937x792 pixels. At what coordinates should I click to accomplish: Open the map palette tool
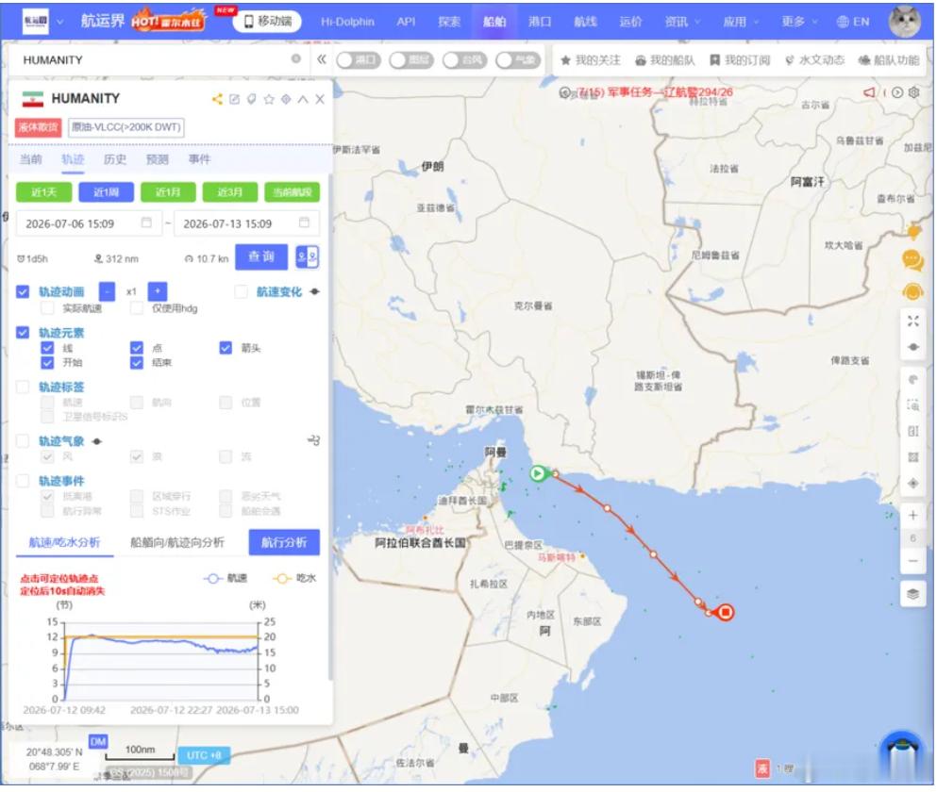[913, 379]
